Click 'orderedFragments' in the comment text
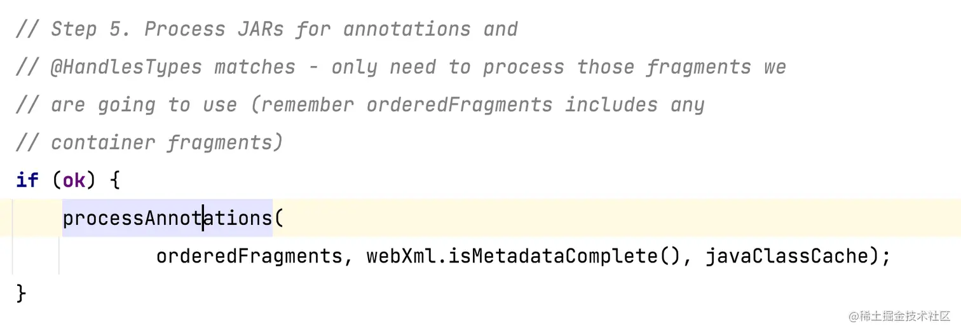The image size is (961, 333). (x=460, y=105)
